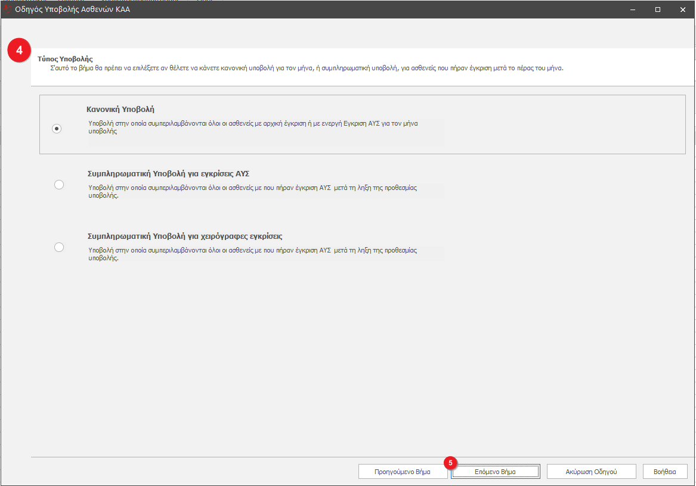Screen dimensions: 696x486
Task: Cancel the wizard via Ακύρωση Οδηγού
Action: click(591, 471)
